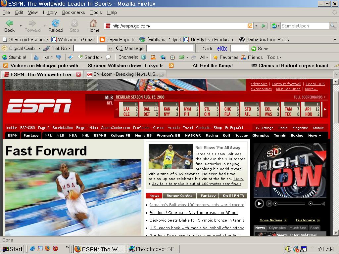Select the photos channel icon
The width and height of the screenshot is (339, 254).
[x=163, y=57]
